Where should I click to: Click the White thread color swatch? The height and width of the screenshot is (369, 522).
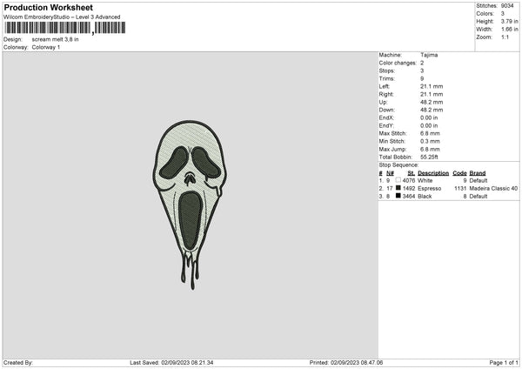(x=398, y=180)
